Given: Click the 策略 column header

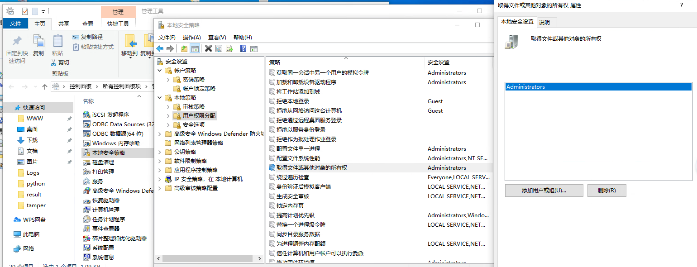Looking at the screenshot, I should click(346, 62).
